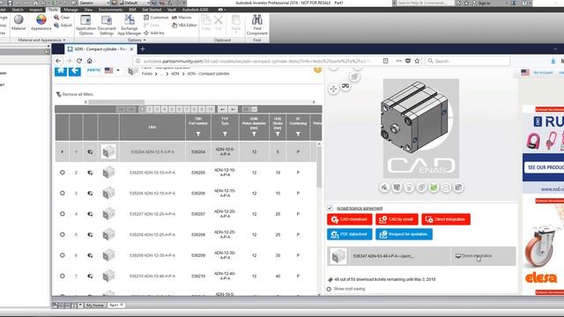Click the blue PDF datasheet button
The width and height of the screenshot is (564, 317).
[350, 234]
